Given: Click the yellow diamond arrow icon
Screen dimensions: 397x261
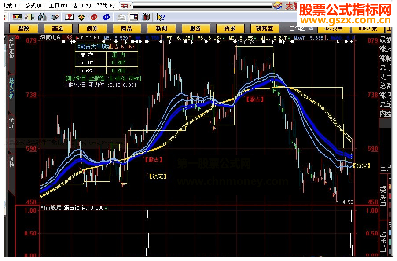Looking at the screenshot, I should 81,17.
